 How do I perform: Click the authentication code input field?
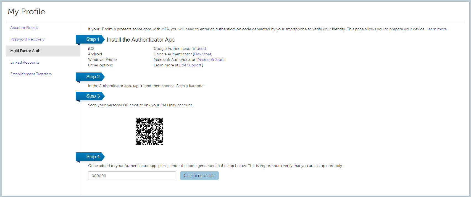point(132,176)
